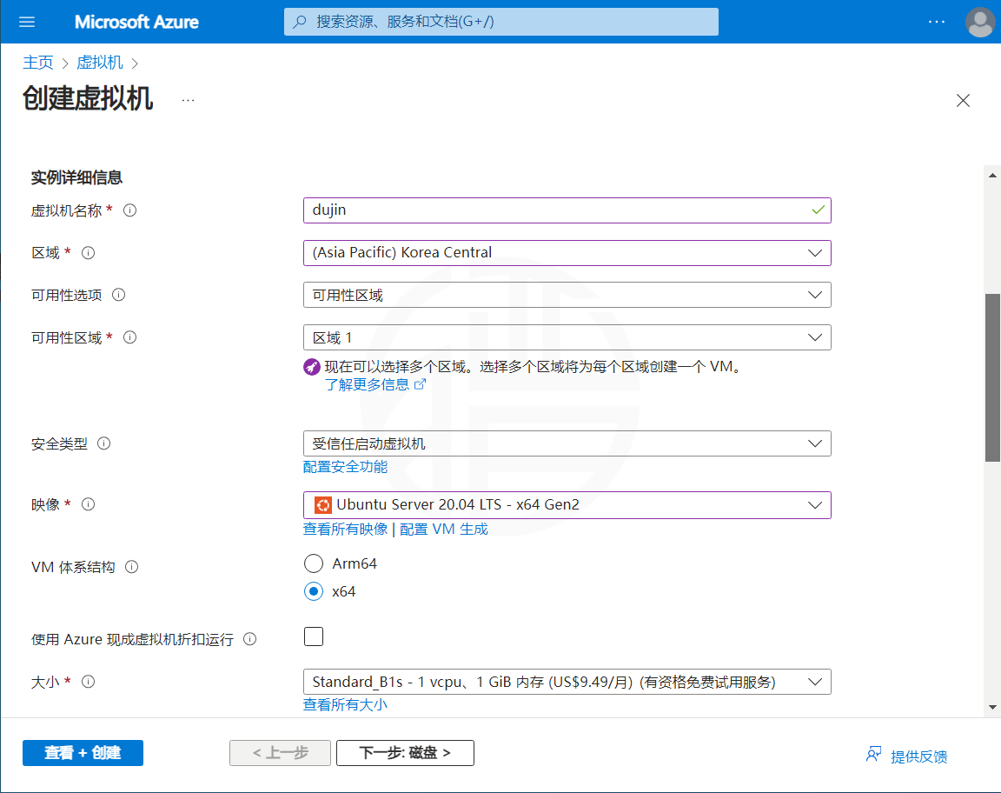Expand the 可用性区域 dropdown showing 区域 1
The width and height of the screenshot is (1001, 793).
click(x=567, y=337)
